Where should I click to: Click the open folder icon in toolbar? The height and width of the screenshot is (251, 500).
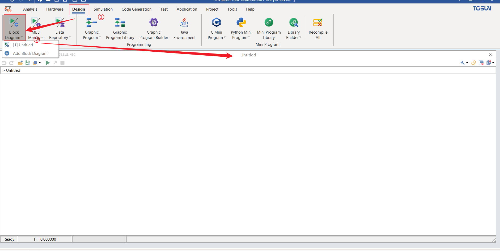click(20, 63)
